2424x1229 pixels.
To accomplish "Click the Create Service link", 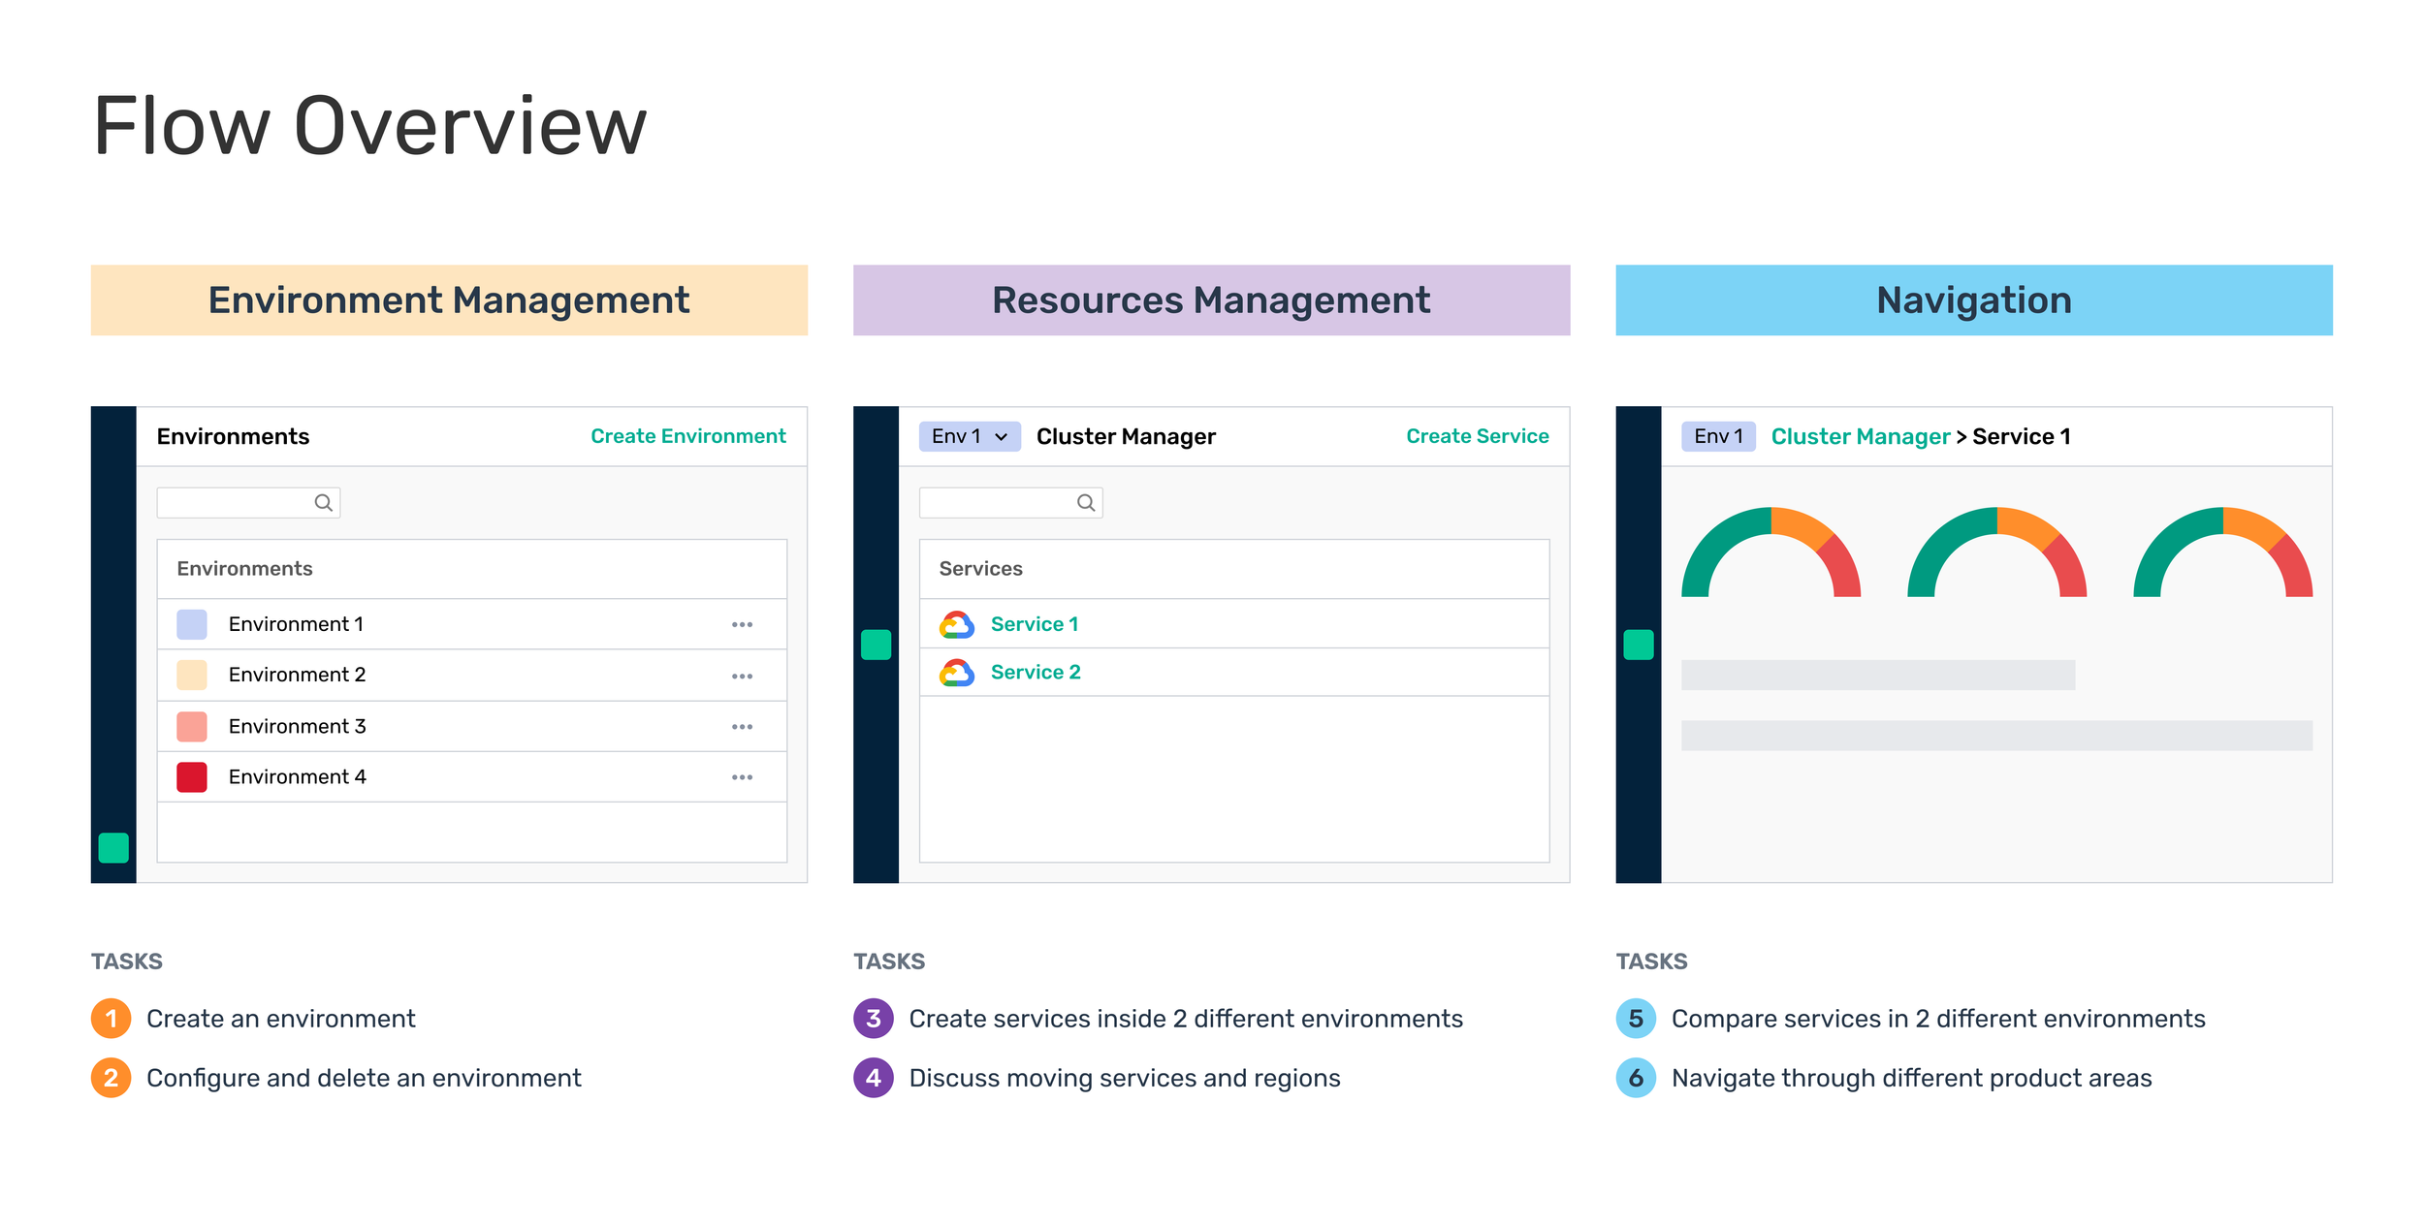I will point(1477,436).
